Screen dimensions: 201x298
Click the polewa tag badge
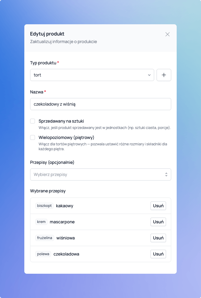coord(43,254)
